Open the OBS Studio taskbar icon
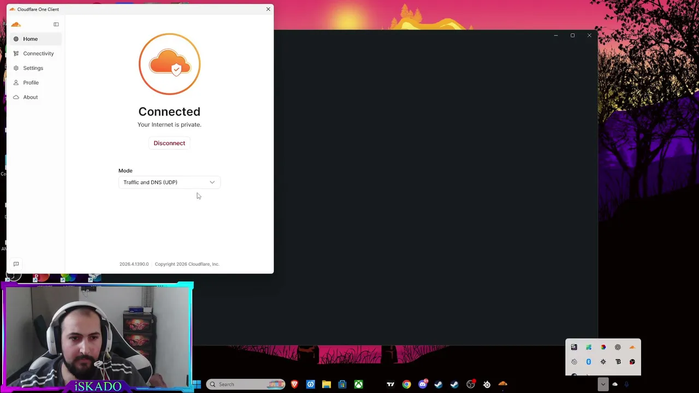699x393 pixels. pyautogui.click(x=471, y=384)
